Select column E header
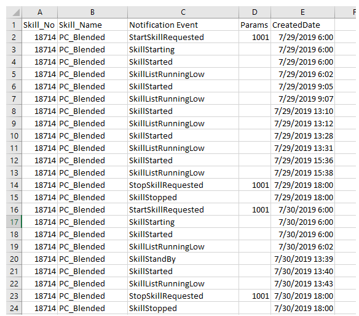Image resolution: width=359 pixels, height=316 pixels. point(302,12)
